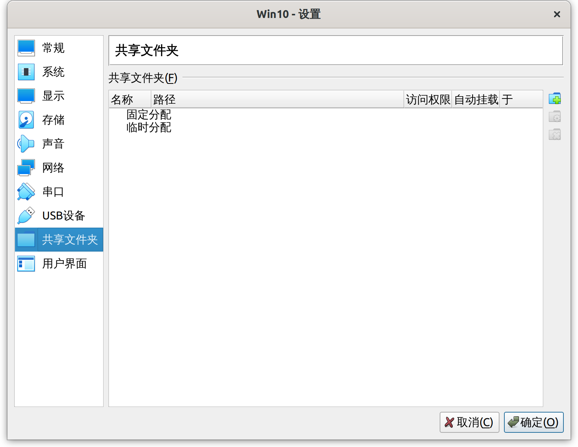Image resolution: width=578 pixels, height=447 pixels.
Task: Expand the 临时分配 folder group
Action: 148,127
